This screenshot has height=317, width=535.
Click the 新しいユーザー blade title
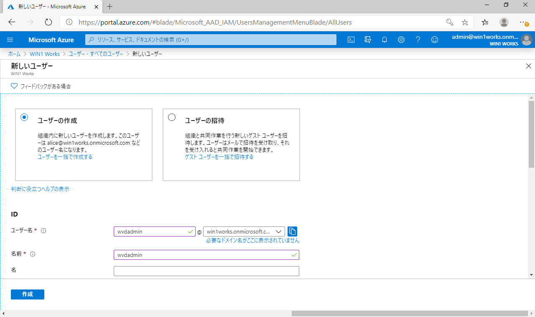click(x=32, y=66)
